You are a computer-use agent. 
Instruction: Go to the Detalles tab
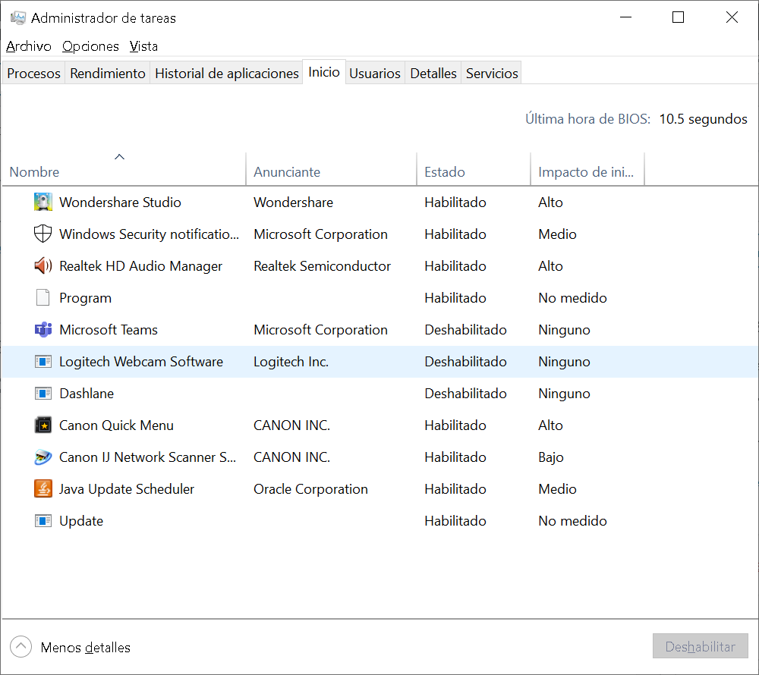coord(433,73)
